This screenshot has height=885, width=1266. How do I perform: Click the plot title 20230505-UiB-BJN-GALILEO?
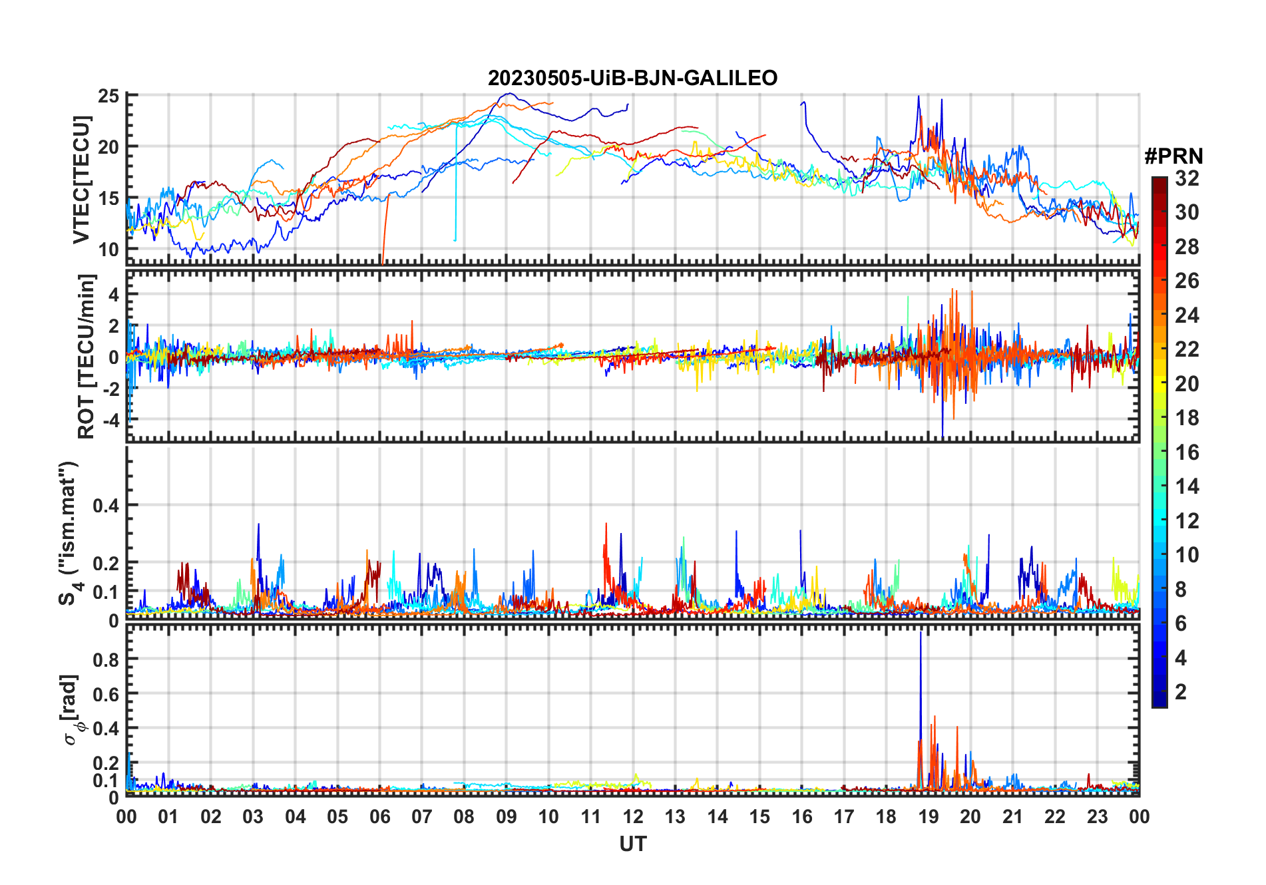(x=632, y=79)
